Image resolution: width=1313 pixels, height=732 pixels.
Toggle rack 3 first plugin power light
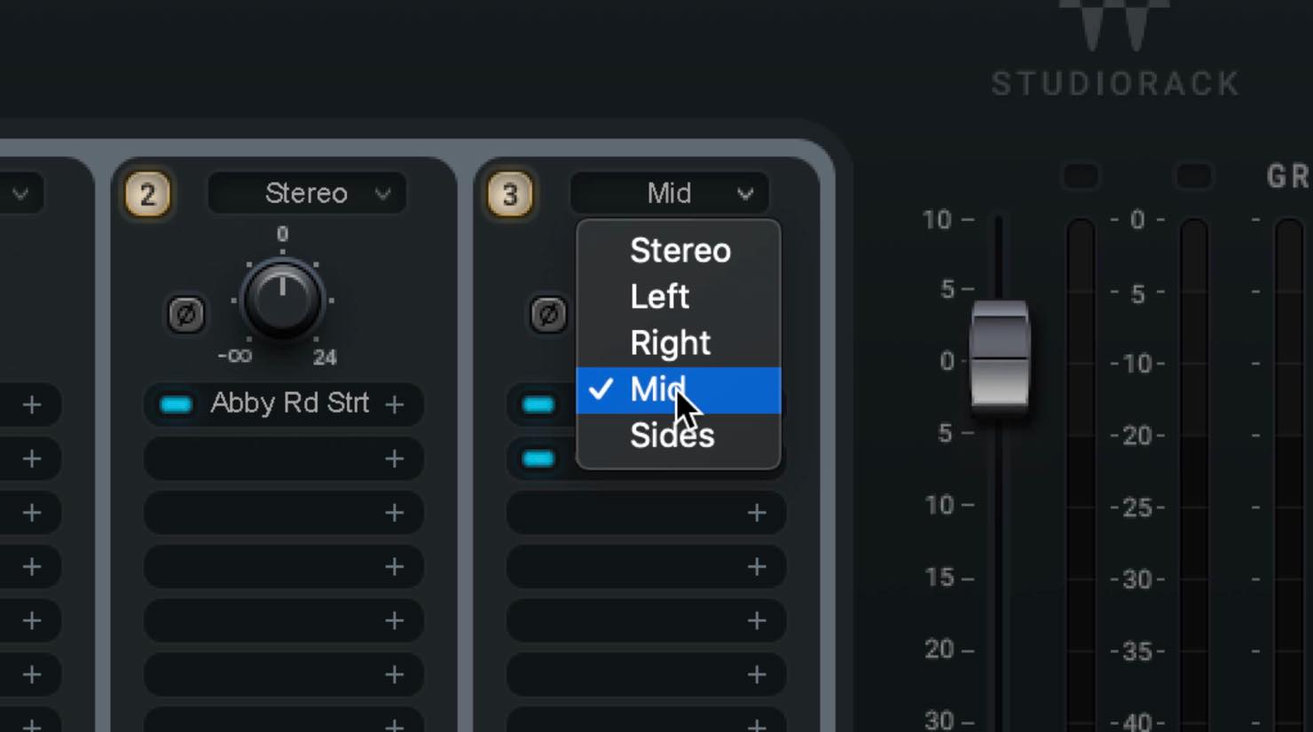(539, 405)
